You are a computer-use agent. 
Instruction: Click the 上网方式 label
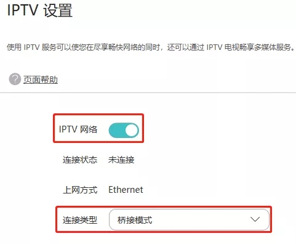click(x=80, y=190)
